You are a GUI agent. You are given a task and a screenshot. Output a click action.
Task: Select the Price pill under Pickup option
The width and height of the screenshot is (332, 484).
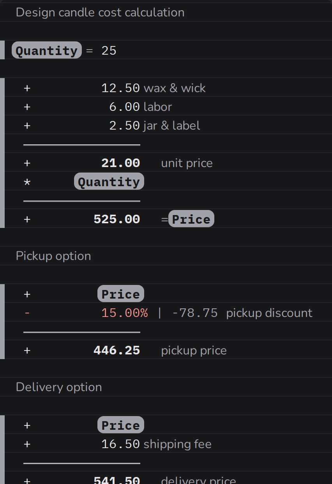pos(121,294)
